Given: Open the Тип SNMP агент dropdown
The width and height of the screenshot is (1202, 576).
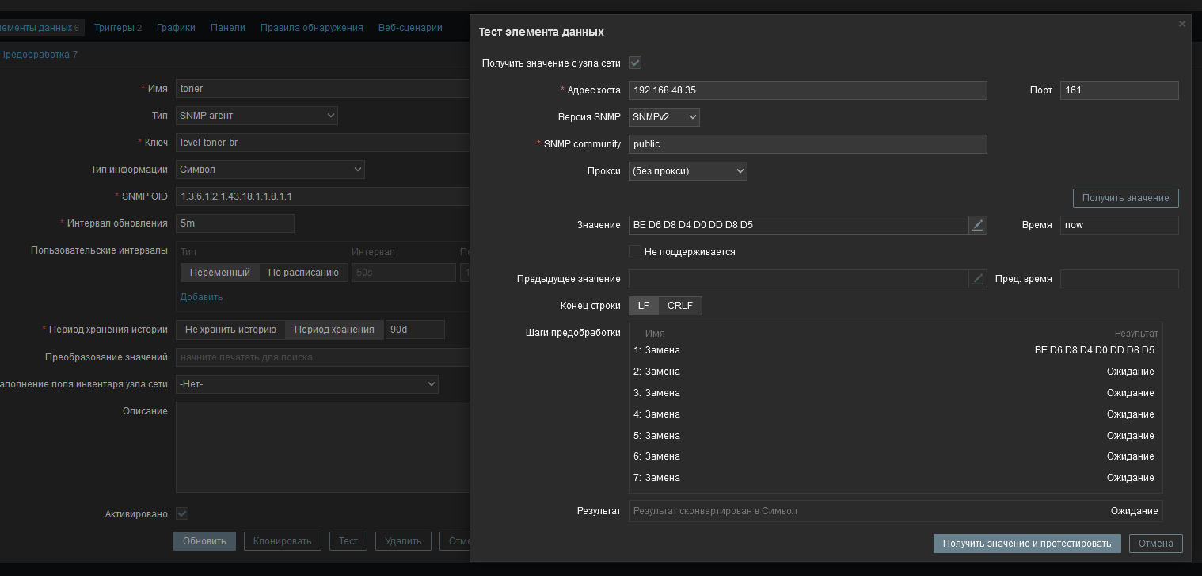Looking at the screenshot, I should tap(257, 116).
